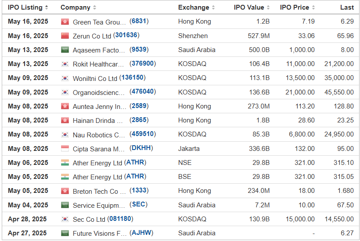Open ticker 9539 link

pos(139,49)
